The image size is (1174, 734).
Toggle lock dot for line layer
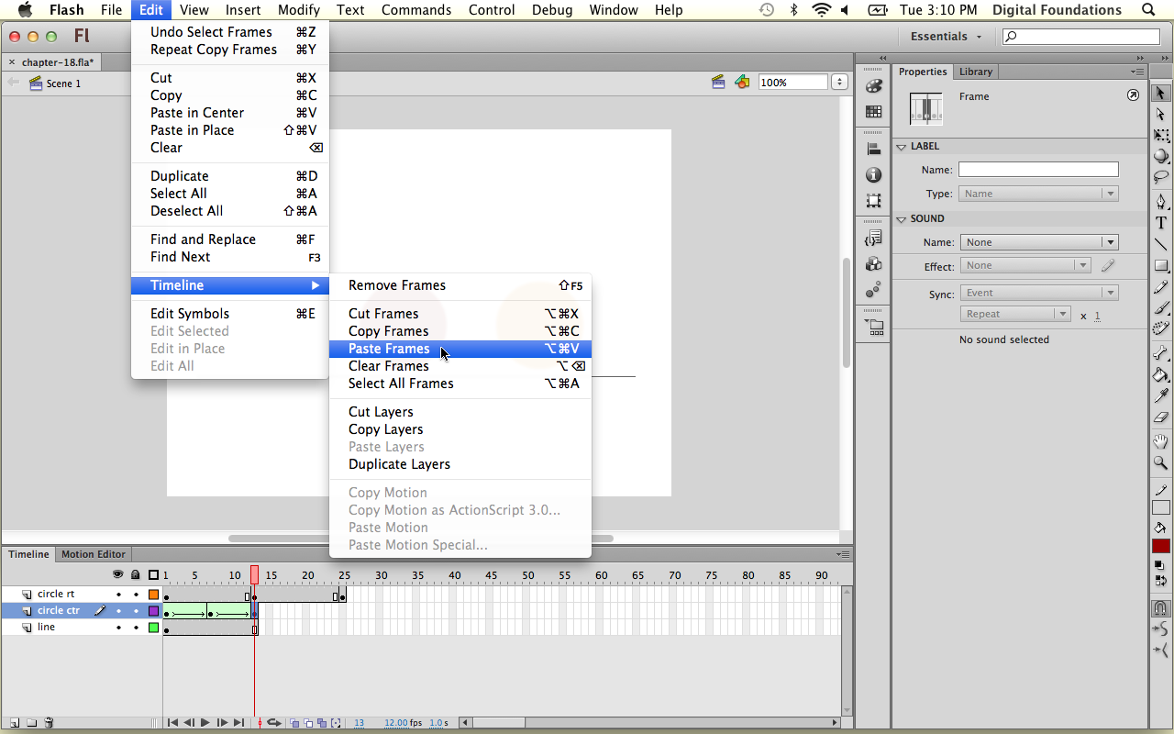136,628
